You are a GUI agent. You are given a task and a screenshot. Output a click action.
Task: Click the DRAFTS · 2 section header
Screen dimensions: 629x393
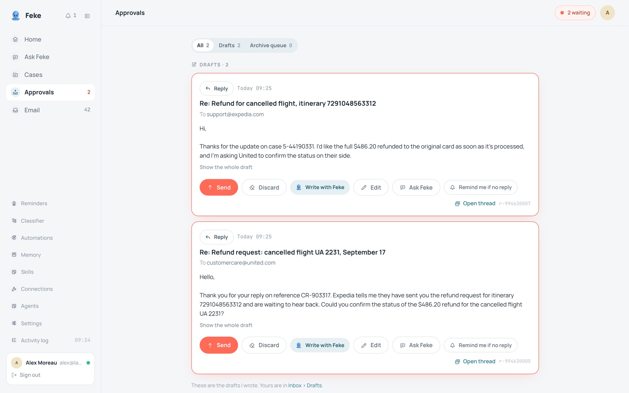coord(210,65)
